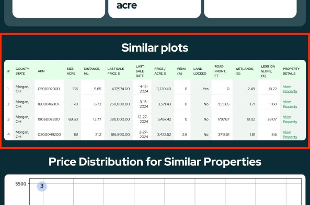Click the Distance, Mi. column header

[91, 71]
